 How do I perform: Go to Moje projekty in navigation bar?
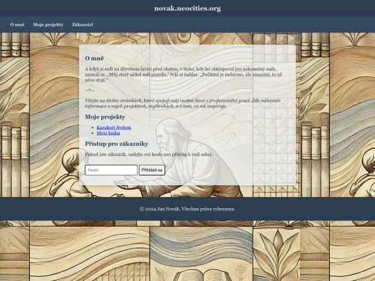48,24
